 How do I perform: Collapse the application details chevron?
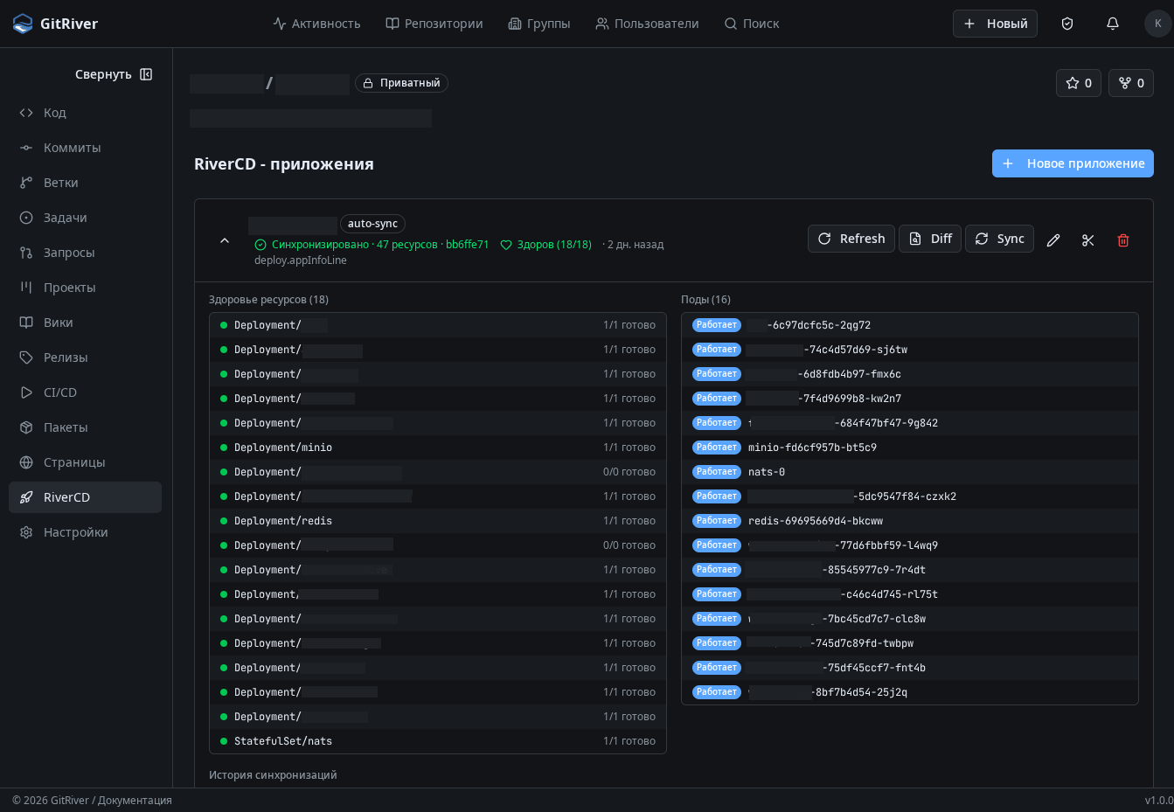(x=225, y=240)
